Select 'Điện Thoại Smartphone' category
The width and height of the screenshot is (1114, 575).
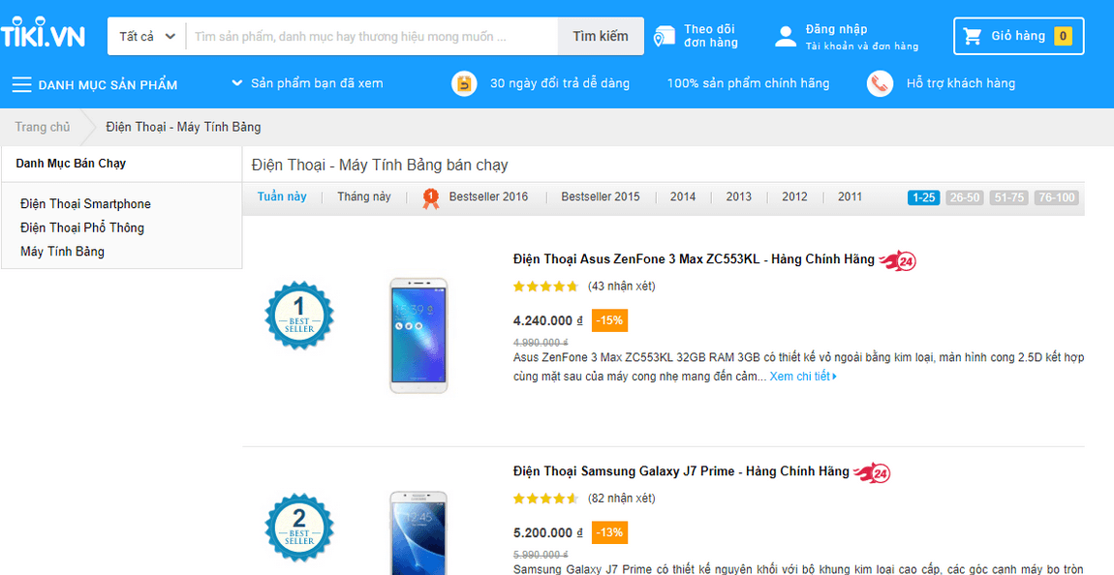point(86,204)
